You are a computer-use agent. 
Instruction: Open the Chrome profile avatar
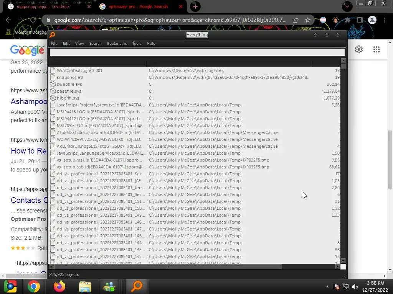click(x=372, y=20)
